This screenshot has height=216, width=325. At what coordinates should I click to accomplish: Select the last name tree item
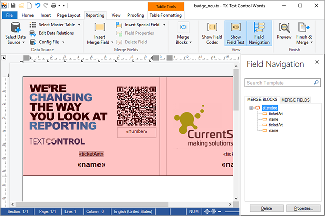273,130
